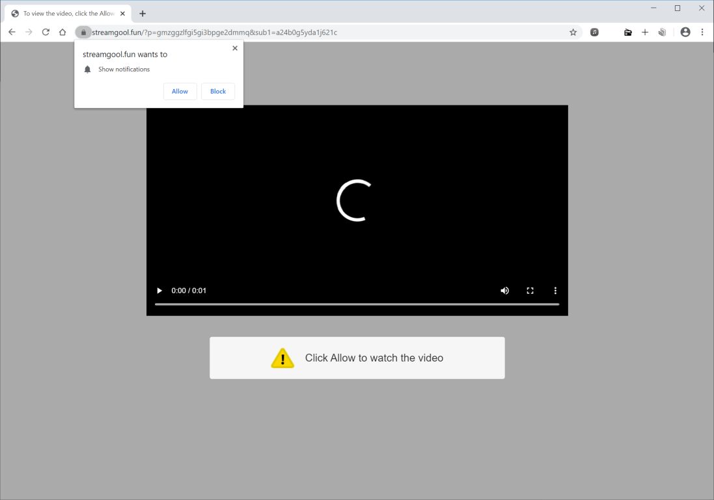The width and height of the screenshot is (714, 500).
Task: Open the browser home page
Action: pyautogui.click(x=62, y=32)
